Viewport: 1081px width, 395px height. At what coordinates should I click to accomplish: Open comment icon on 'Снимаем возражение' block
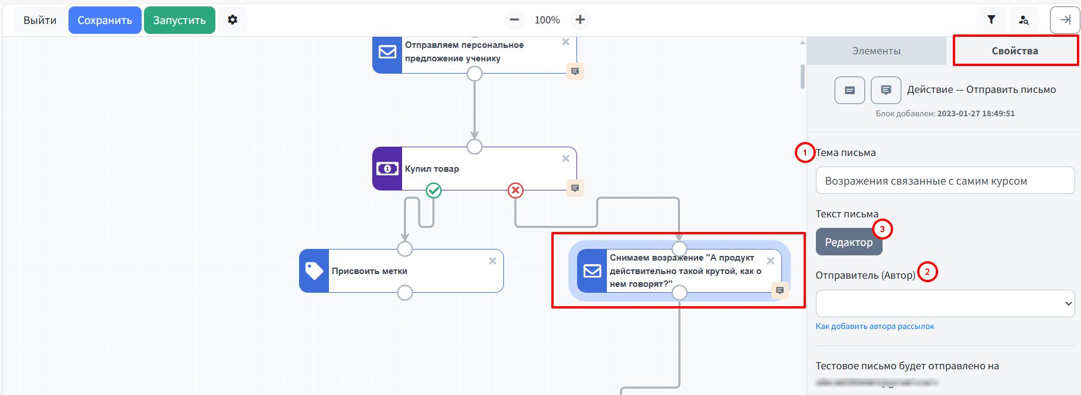click(780, 290)
